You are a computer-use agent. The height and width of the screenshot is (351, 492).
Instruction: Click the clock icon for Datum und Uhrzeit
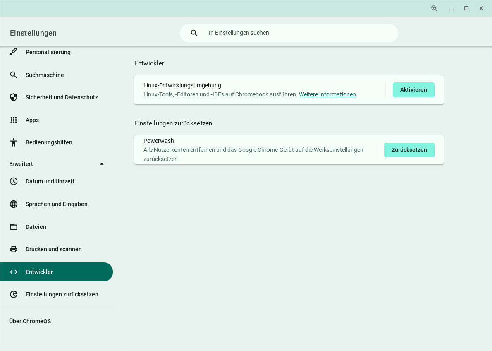tap(14, 181)
